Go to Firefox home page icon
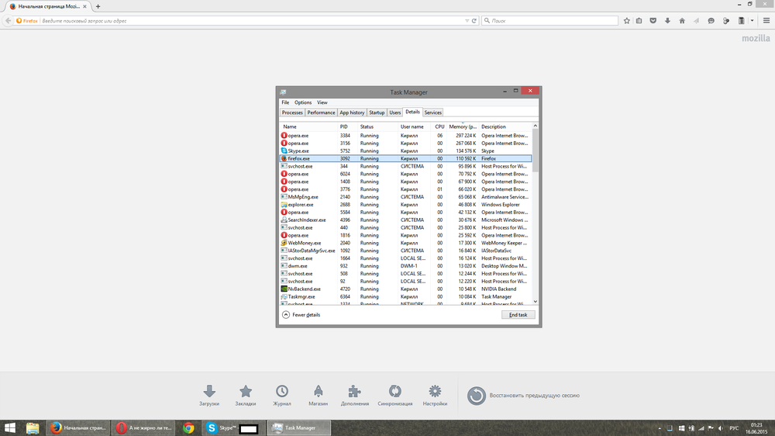This screenshot has height=436, width=775. coord(682,21)
